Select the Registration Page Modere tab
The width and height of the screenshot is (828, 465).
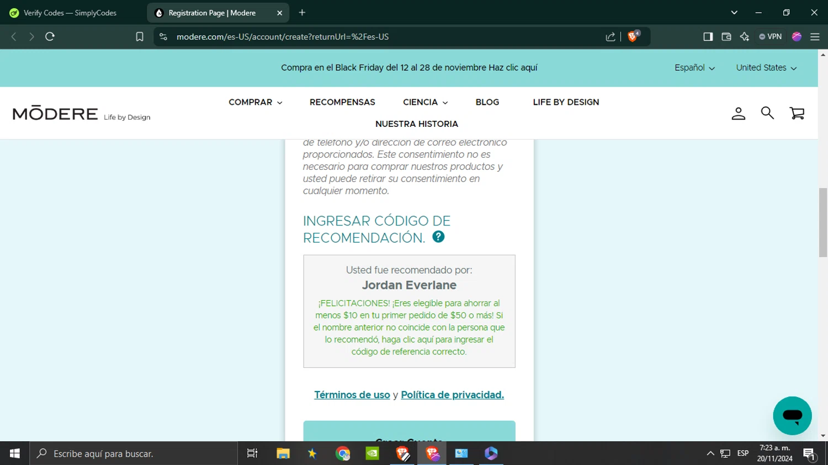211,13
